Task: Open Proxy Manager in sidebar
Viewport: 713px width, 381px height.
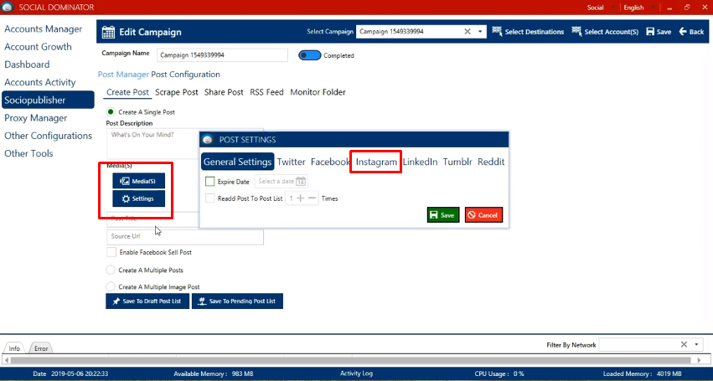Action: click(x=35, y=118)
